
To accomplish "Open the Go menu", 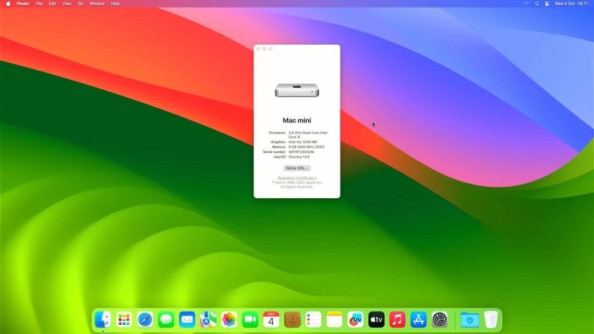I will click(80, 3).
